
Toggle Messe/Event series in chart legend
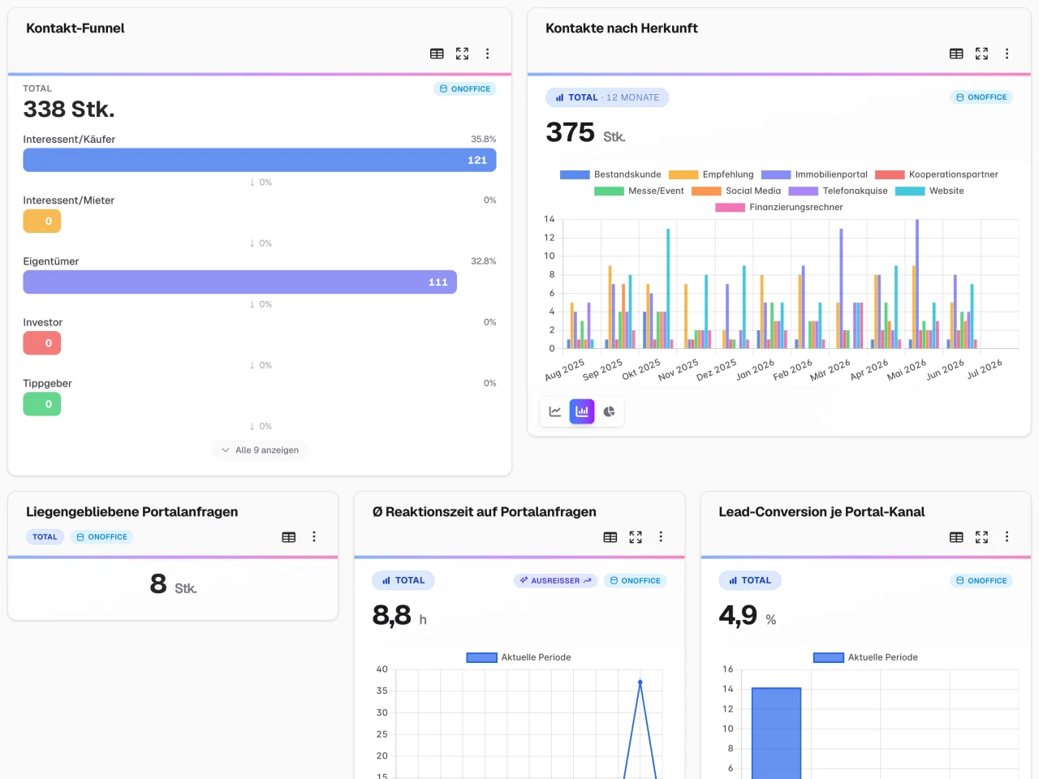click(640, 191)
